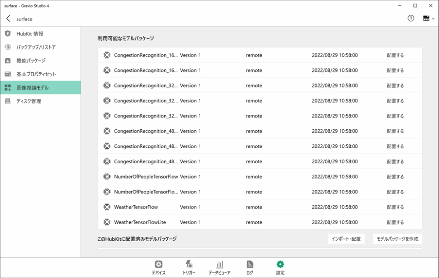Screen dimensions: 439x278
Task: Open ディスク管理 in the sidebar
Action: pos(40,101)
